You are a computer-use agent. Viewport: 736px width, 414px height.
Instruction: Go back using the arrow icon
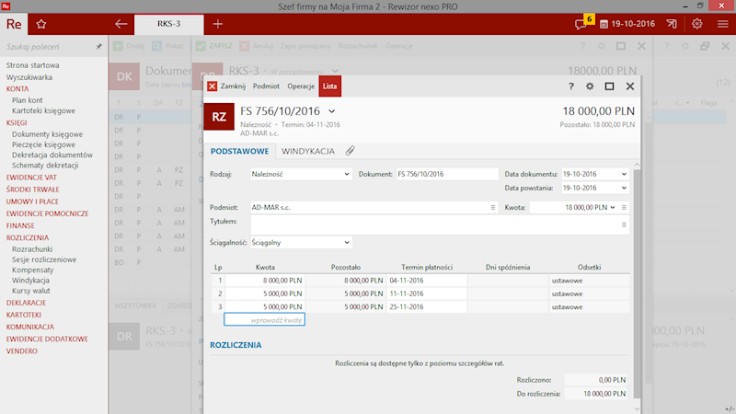(121, 24)
